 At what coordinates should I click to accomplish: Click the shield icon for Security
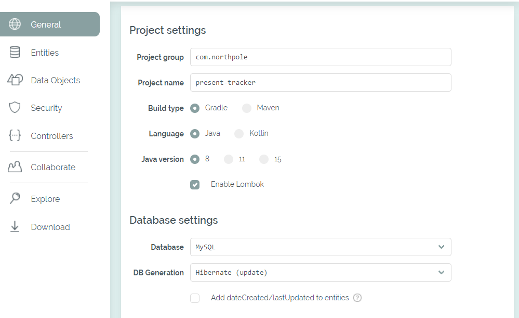click(x=15, y=108)
